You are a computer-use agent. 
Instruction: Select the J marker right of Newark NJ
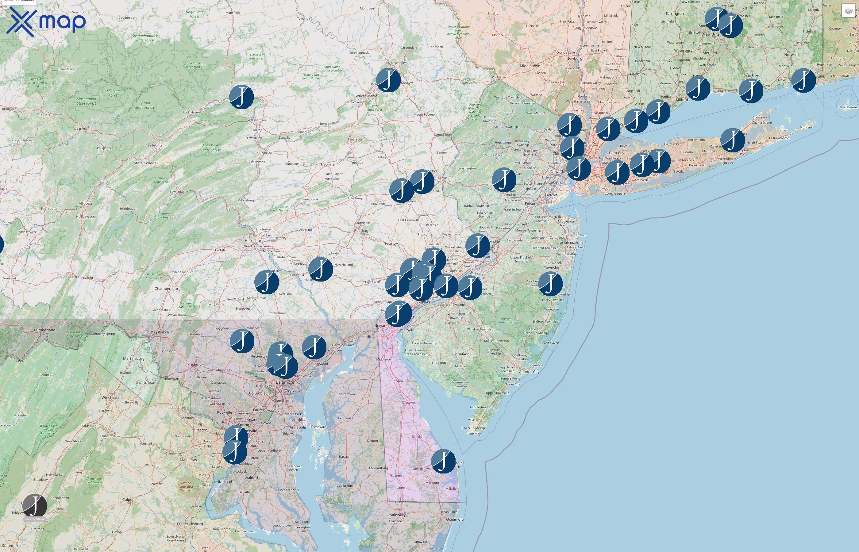tap(578, 168)
